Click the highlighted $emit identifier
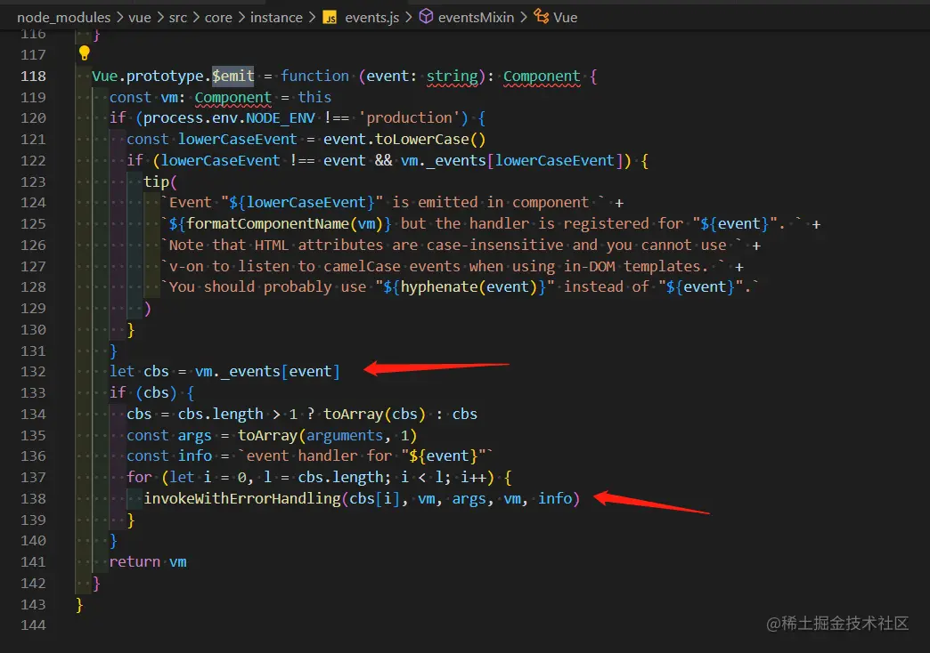The width and height of the screenshot is (930, 653). pos(233,76)
